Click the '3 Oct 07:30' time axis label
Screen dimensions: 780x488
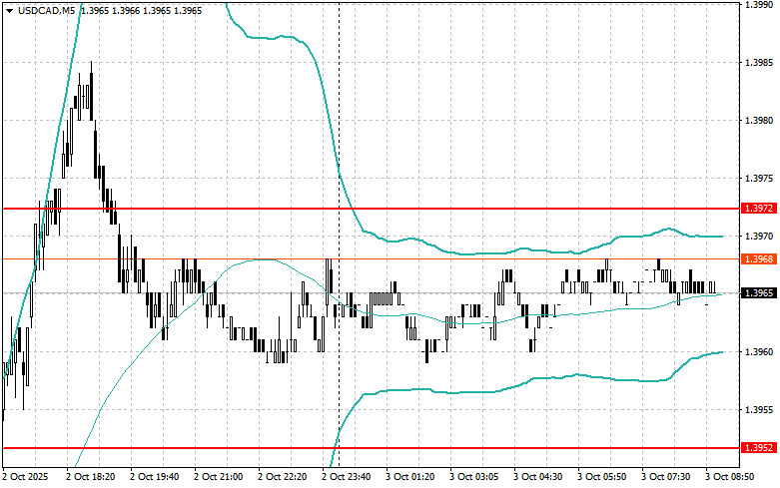coord(665,477)
